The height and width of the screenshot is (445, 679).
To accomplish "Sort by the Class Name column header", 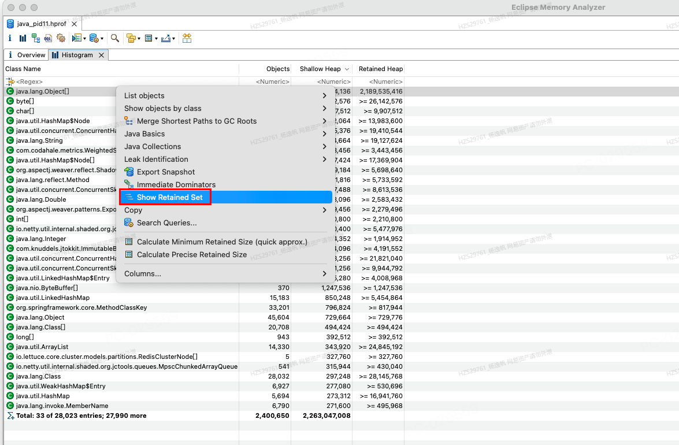I will click(121, 69).
